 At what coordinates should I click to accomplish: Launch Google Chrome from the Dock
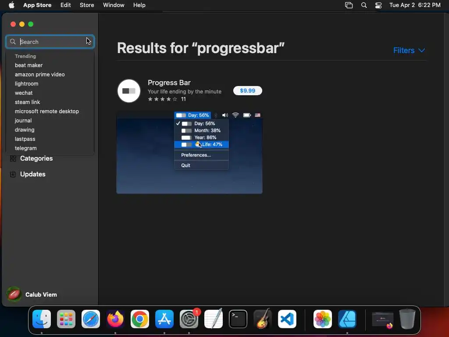140,319
